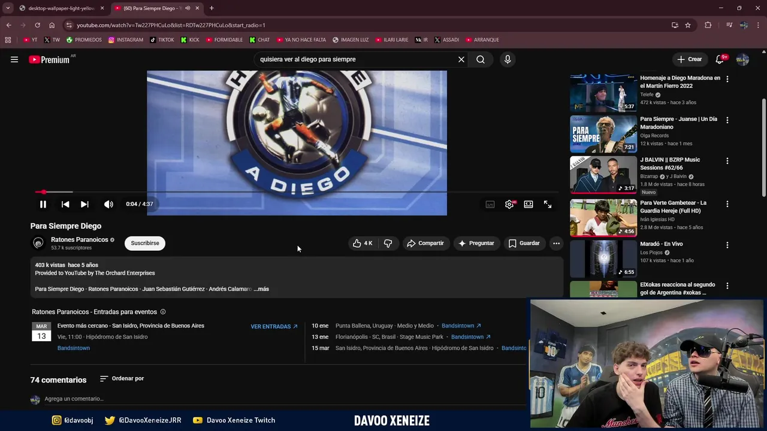Open Ratones Paranoicos channel name link
This screenshot has width=767, height=431.
(x=79, y=239)
